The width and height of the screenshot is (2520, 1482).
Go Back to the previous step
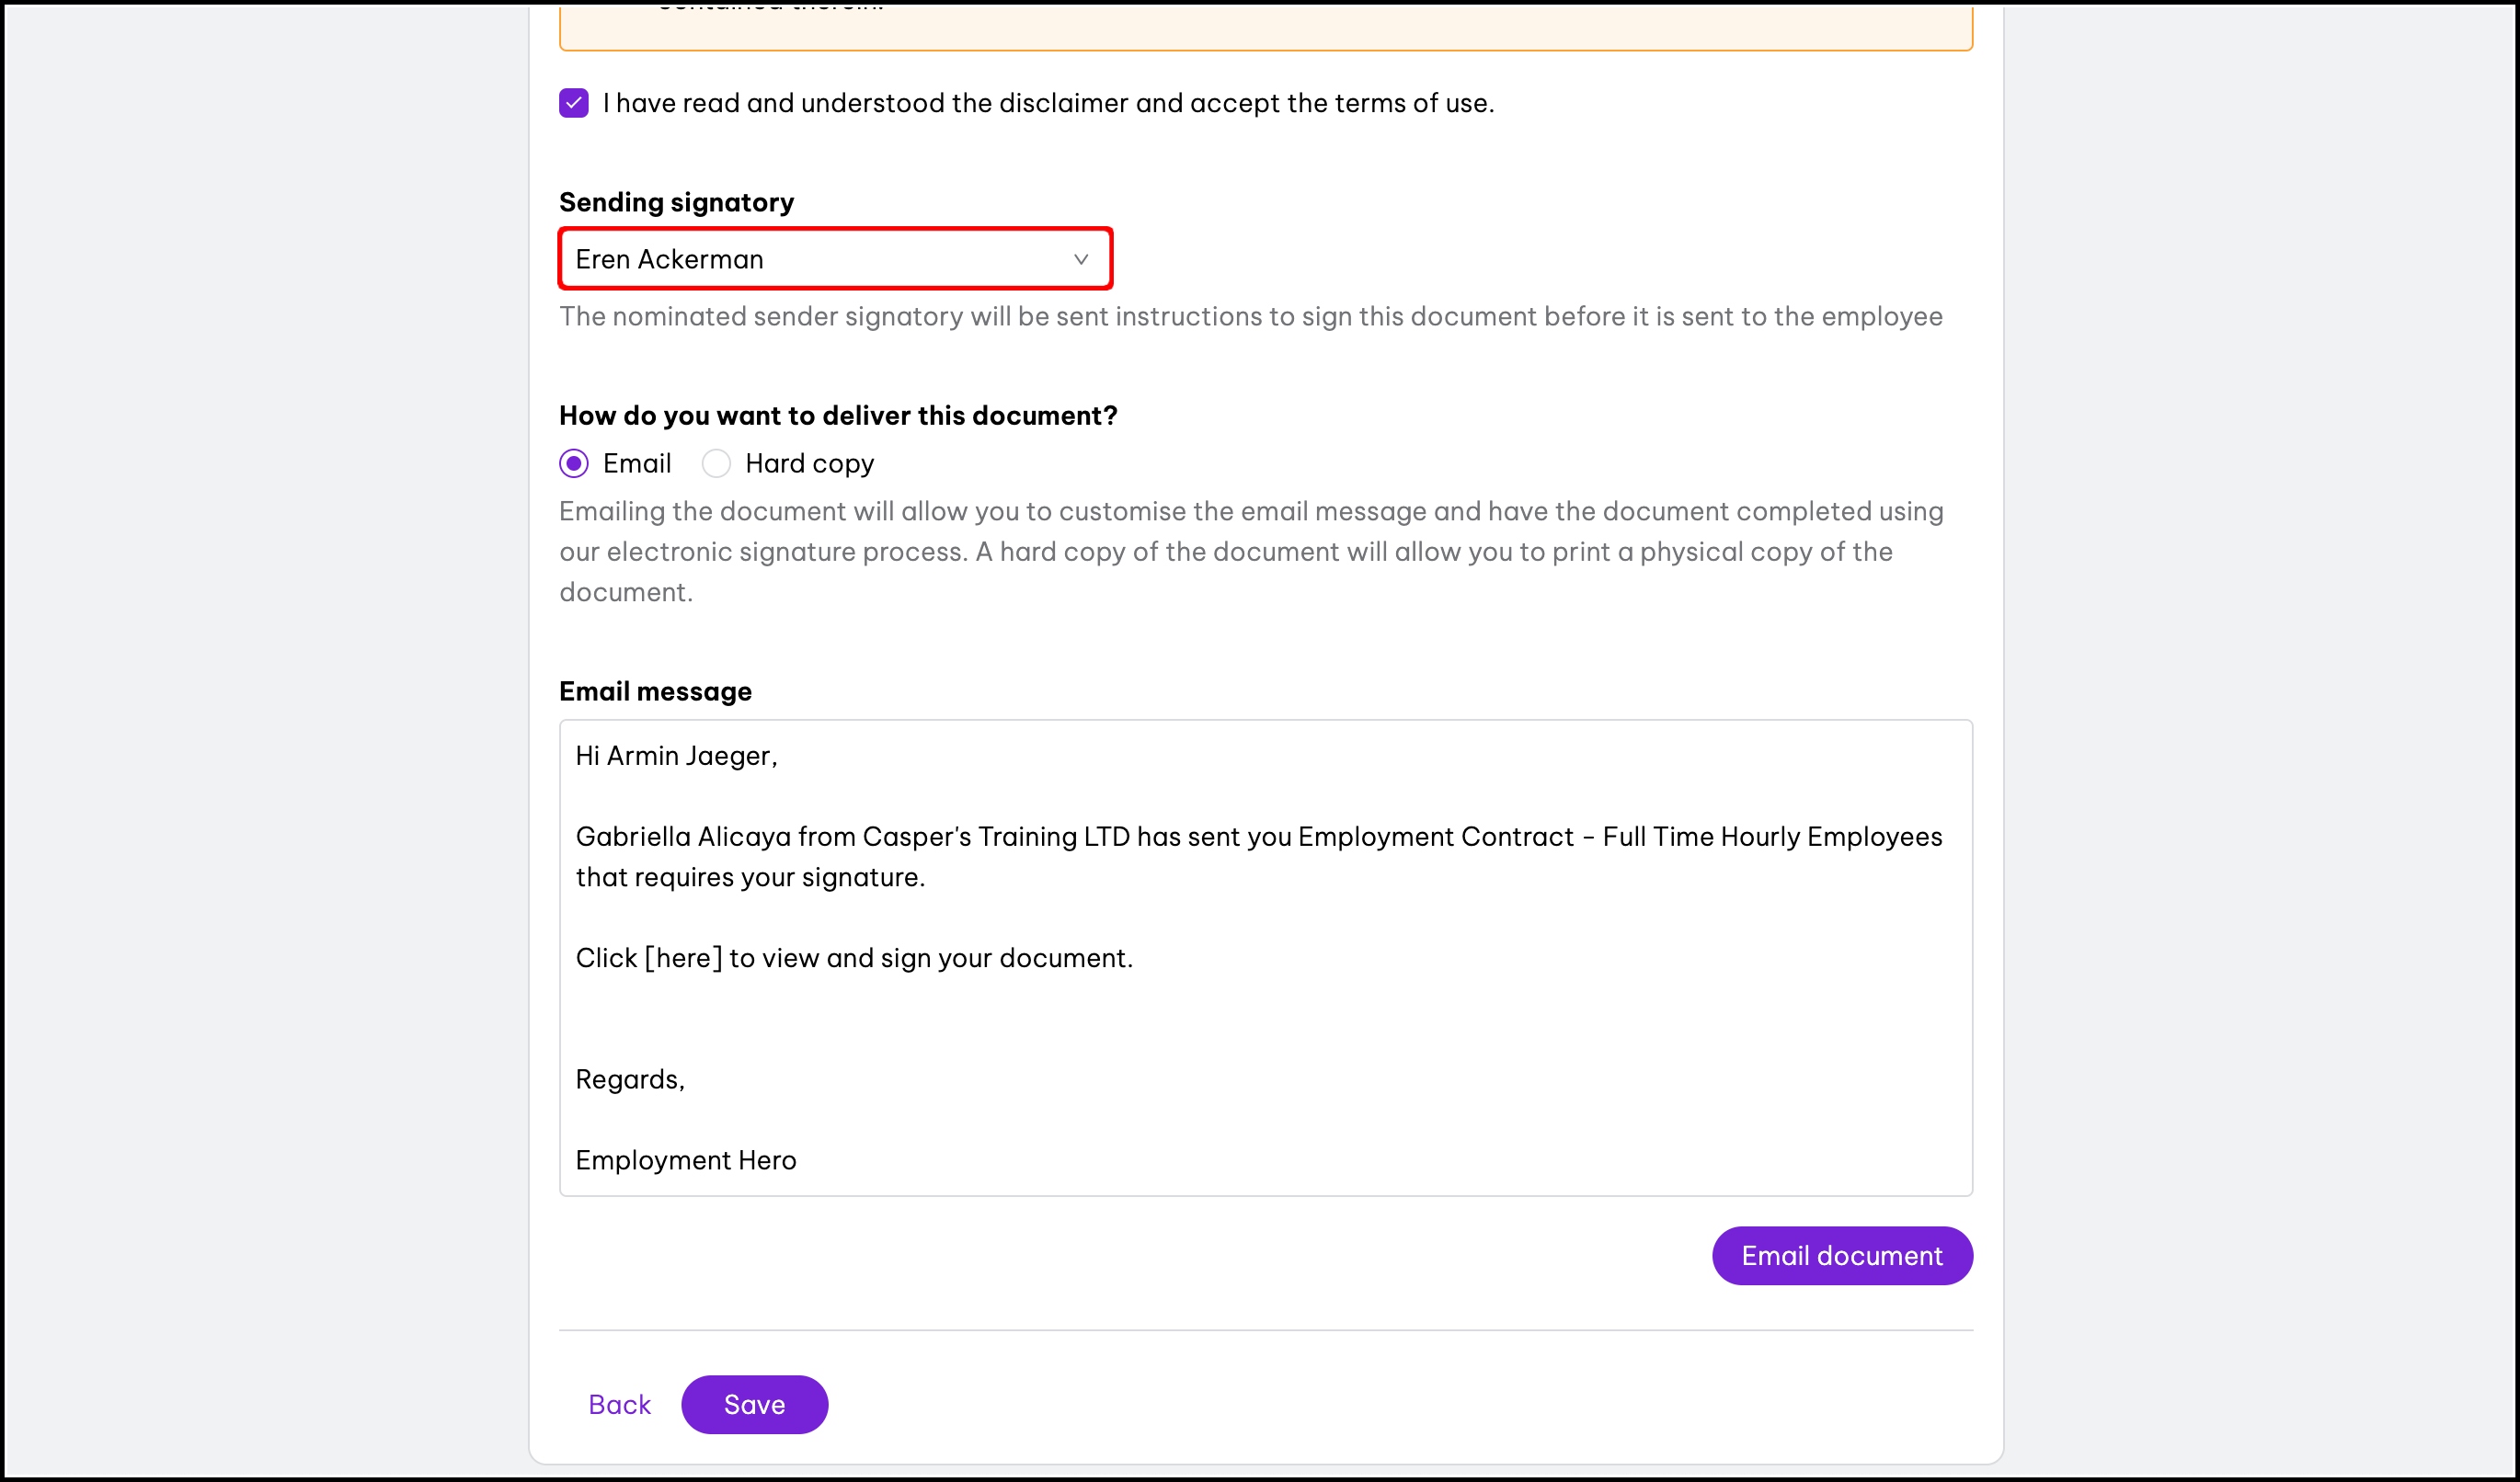[619, 1404]
